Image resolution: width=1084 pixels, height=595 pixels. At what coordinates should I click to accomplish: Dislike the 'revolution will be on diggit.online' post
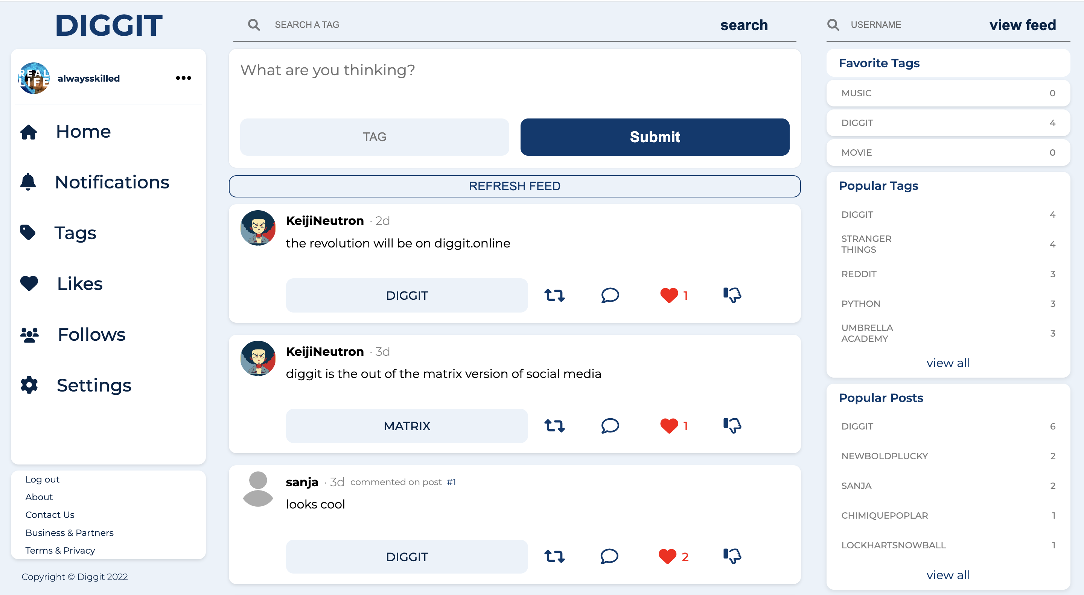pos(732,295)
